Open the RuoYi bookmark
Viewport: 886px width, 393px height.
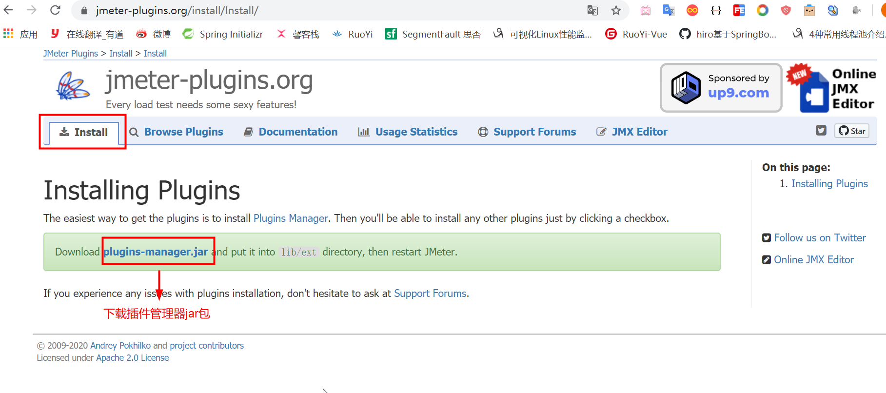click(352, 34)
